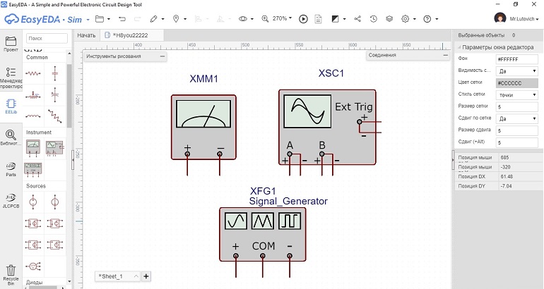Screen dimensions: 544x289
Task: Focus the Поиск library search box
Action: point(47,38)
